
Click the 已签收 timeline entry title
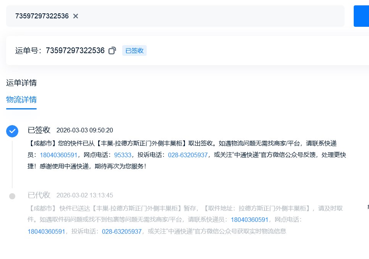[x=39, y=130]
